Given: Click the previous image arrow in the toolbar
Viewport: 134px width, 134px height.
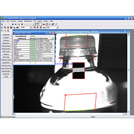Looking at the screenshot, I should click(27, 24).
